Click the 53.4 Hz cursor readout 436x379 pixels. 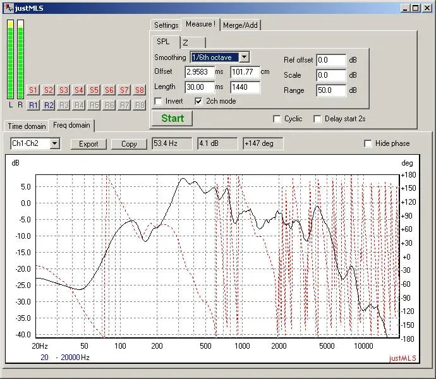[172, 143]
